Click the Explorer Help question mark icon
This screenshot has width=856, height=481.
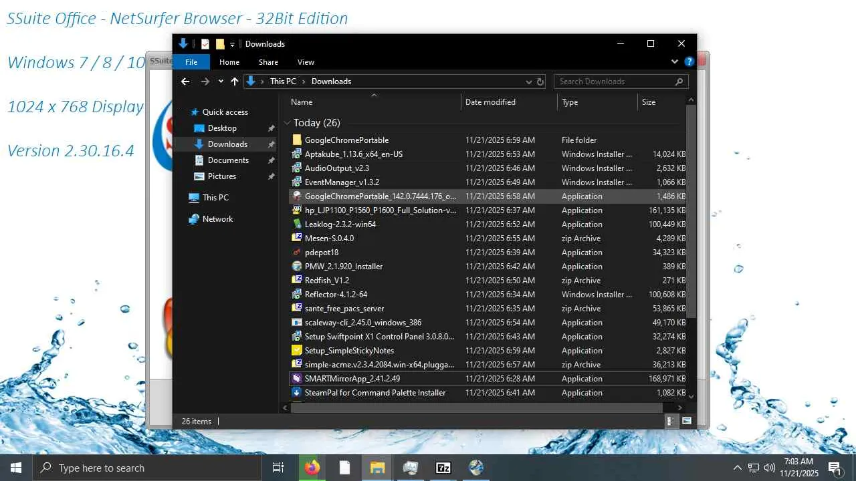coord(689,61)
